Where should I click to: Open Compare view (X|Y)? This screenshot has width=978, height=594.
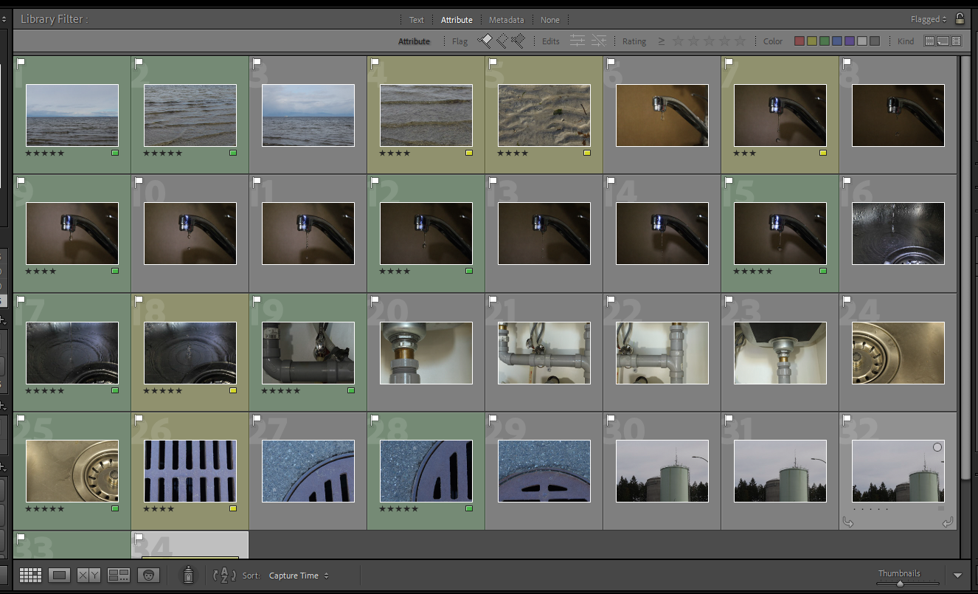point(89,576)
